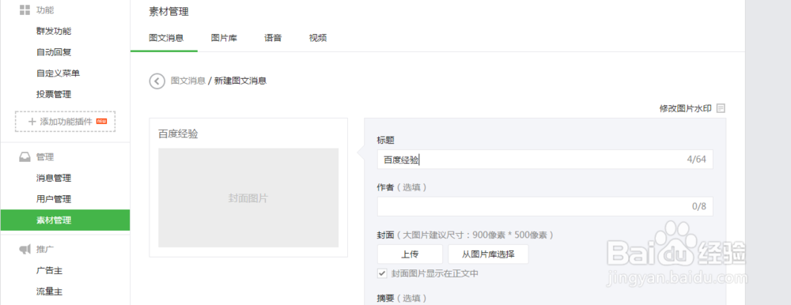791x305 pixels.
Task: Click into the 标题 input field
Action: coord(545,160)
